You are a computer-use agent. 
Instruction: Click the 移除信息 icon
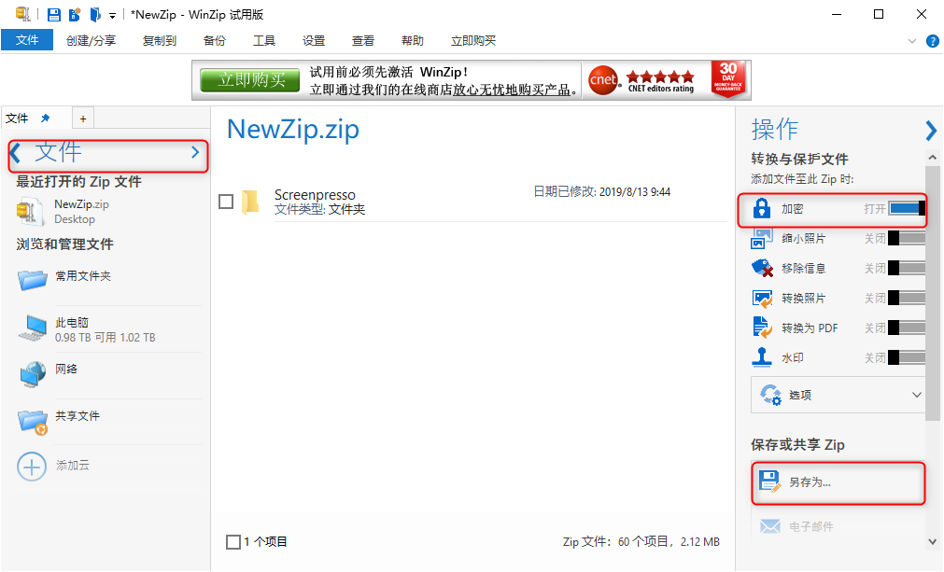pyautogui.click(x=762, y=268)
